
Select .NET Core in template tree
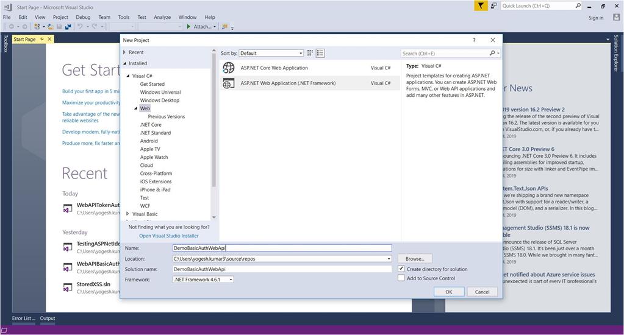(x=151, y=124)
